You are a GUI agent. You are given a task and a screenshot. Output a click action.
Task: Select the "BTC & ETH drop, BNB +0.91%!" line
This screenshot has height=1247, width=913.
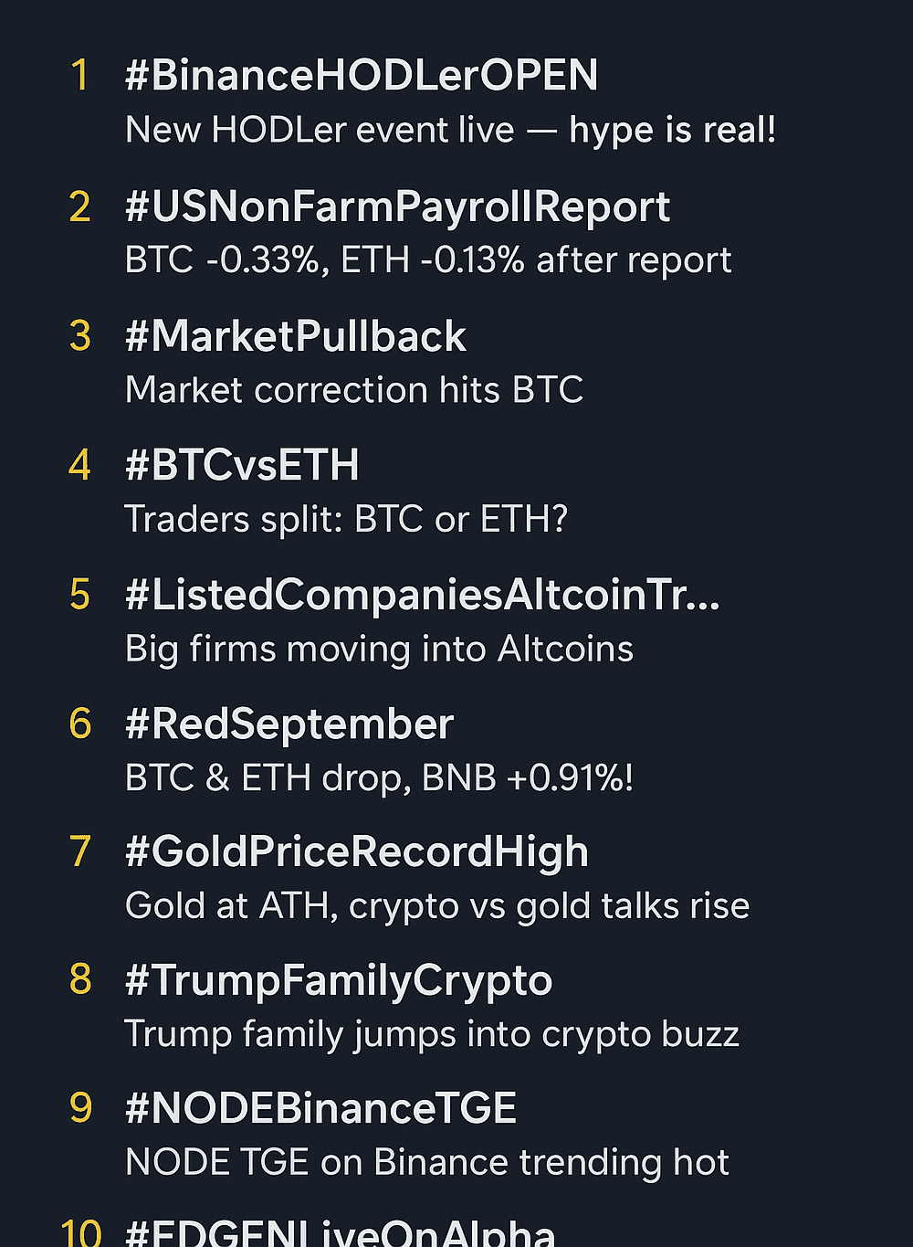(x=379, y=777)
